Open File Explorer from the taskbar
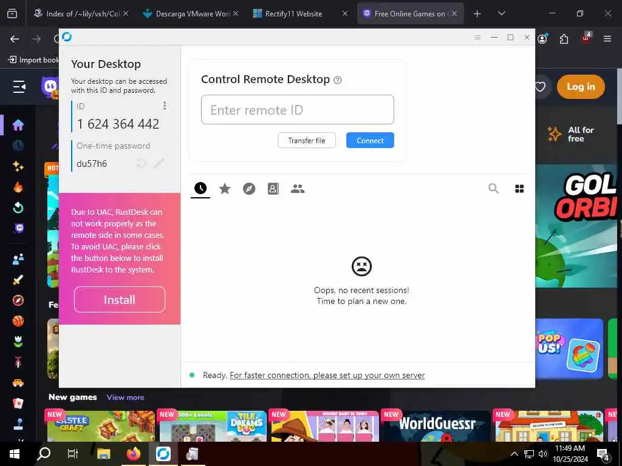Image resolution: width=622 pixels, height=466 pixels. 103,454
